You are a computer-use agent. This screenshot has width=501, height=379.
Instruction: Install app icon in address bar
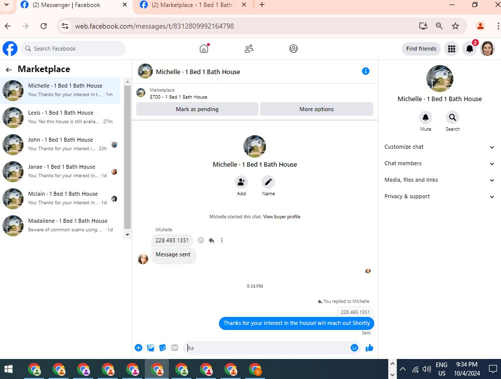(423, 26)
